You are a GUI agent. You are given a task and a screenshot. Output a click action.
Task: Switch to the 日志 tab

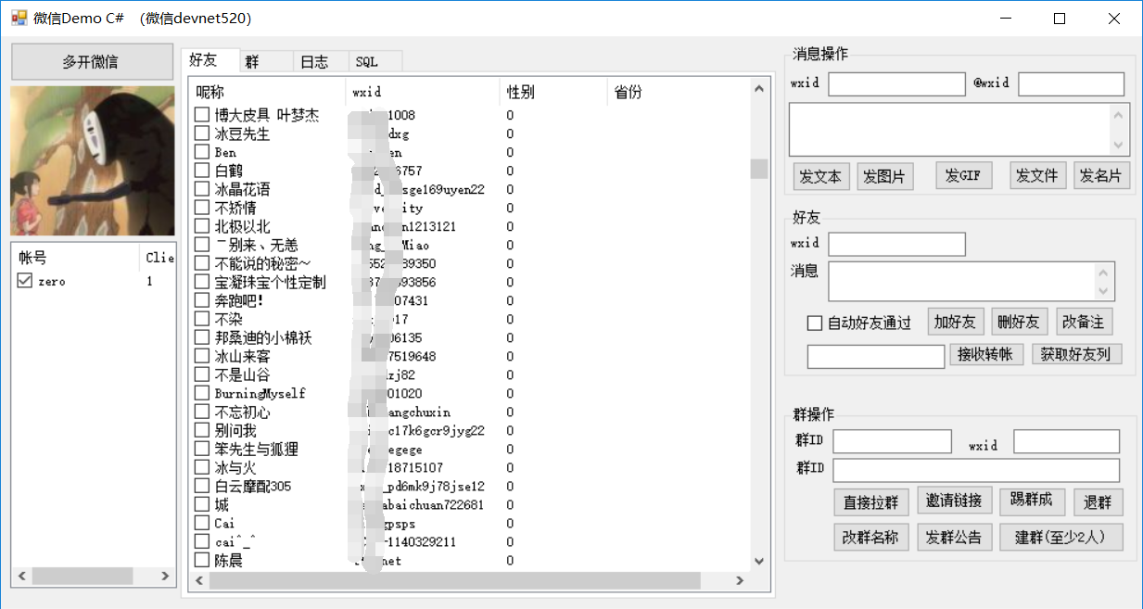point(321,61)
